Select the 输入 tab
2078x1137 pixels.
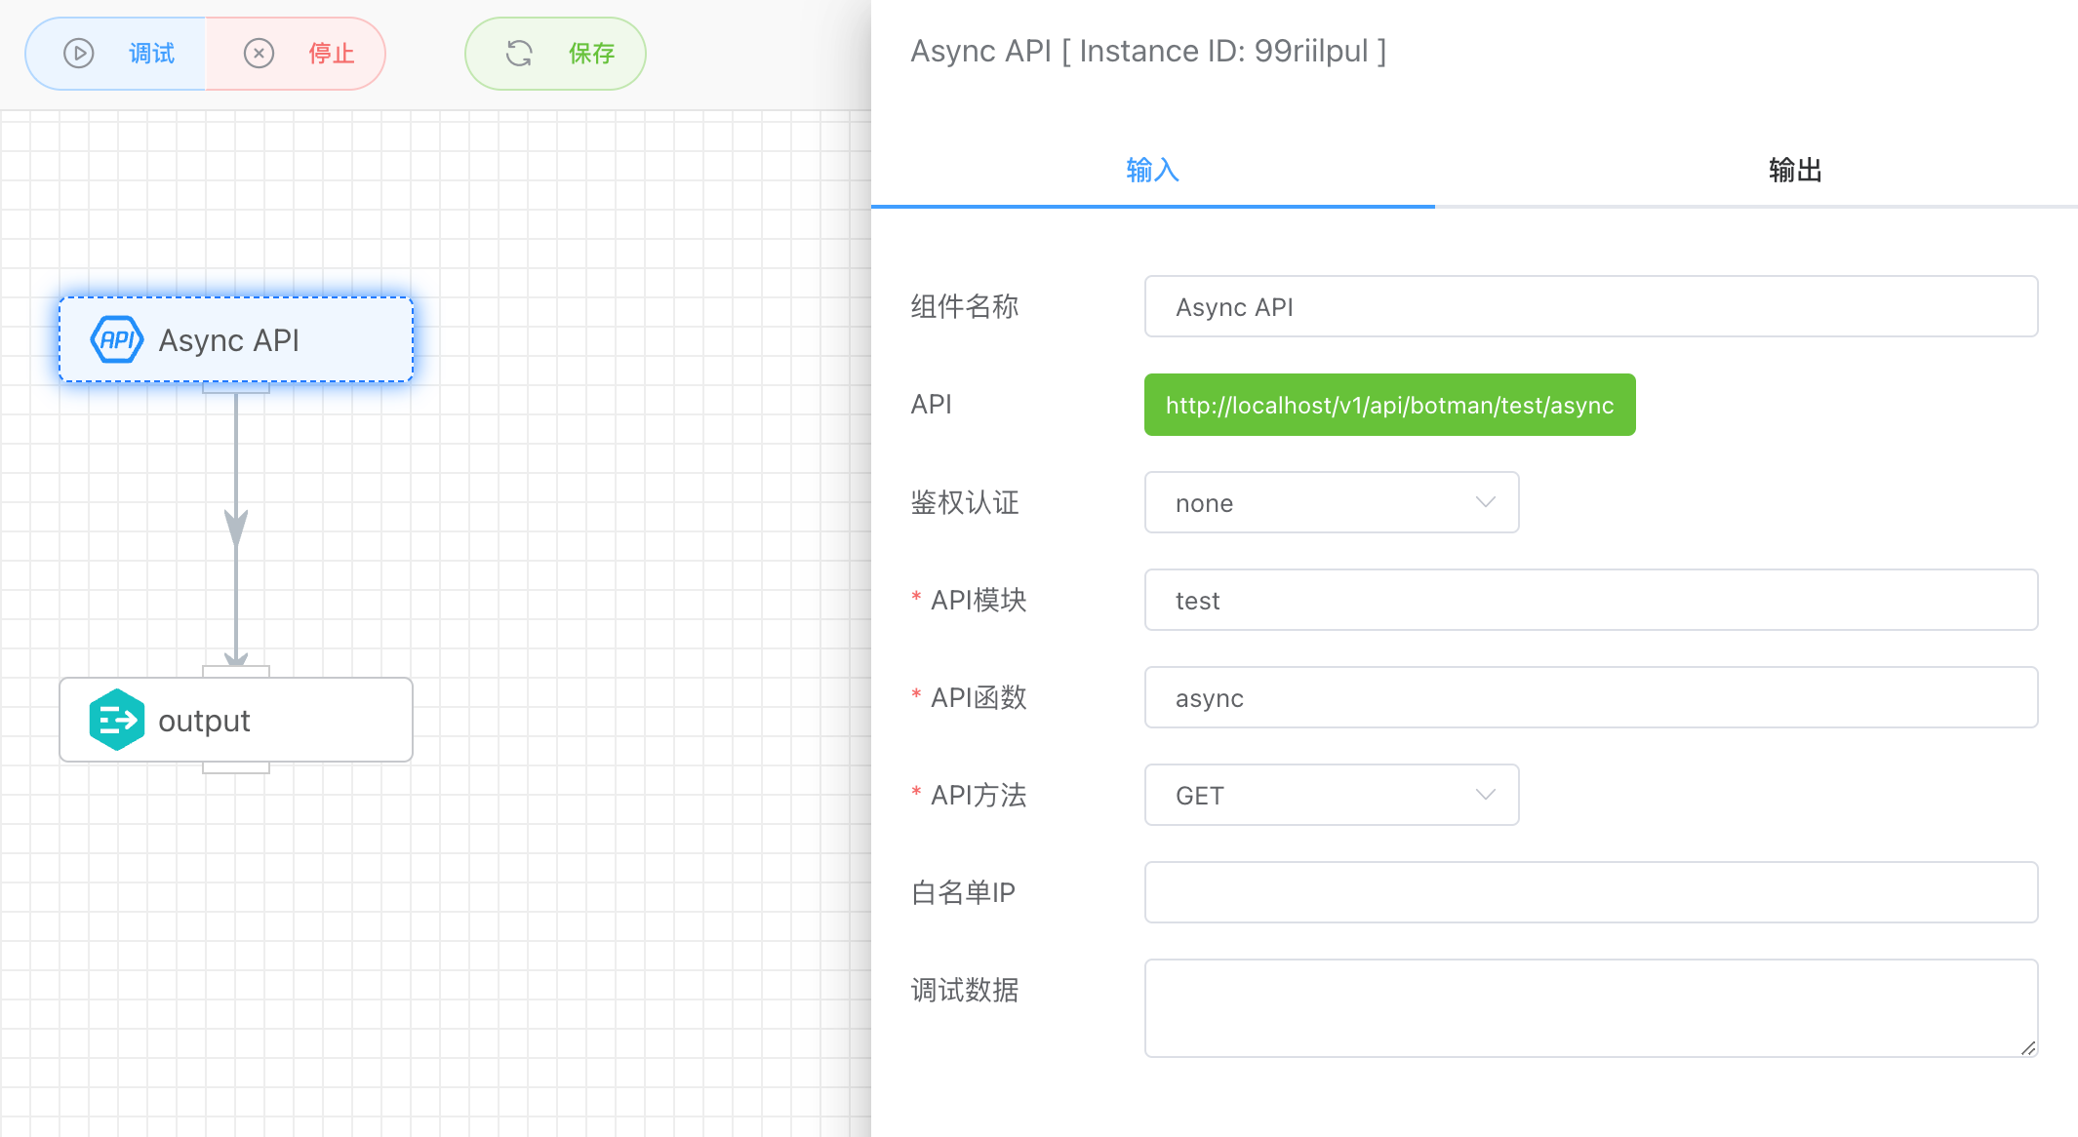pos(1151,170)
